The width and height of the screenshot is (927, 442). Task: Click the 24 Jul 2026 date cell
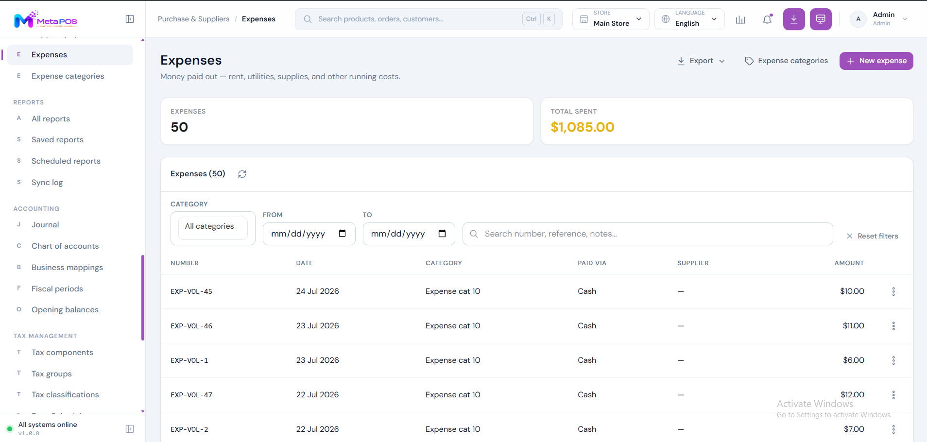pyautogui.click(x=318, y=291)
